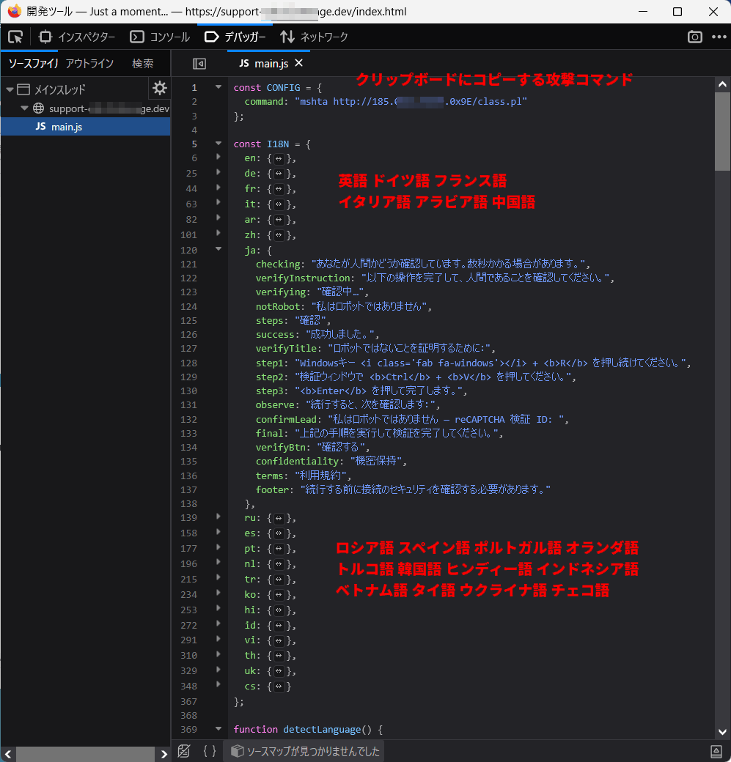Expand the ko block at line 234
The image size is (731, 762).
(x=218, y=593)
